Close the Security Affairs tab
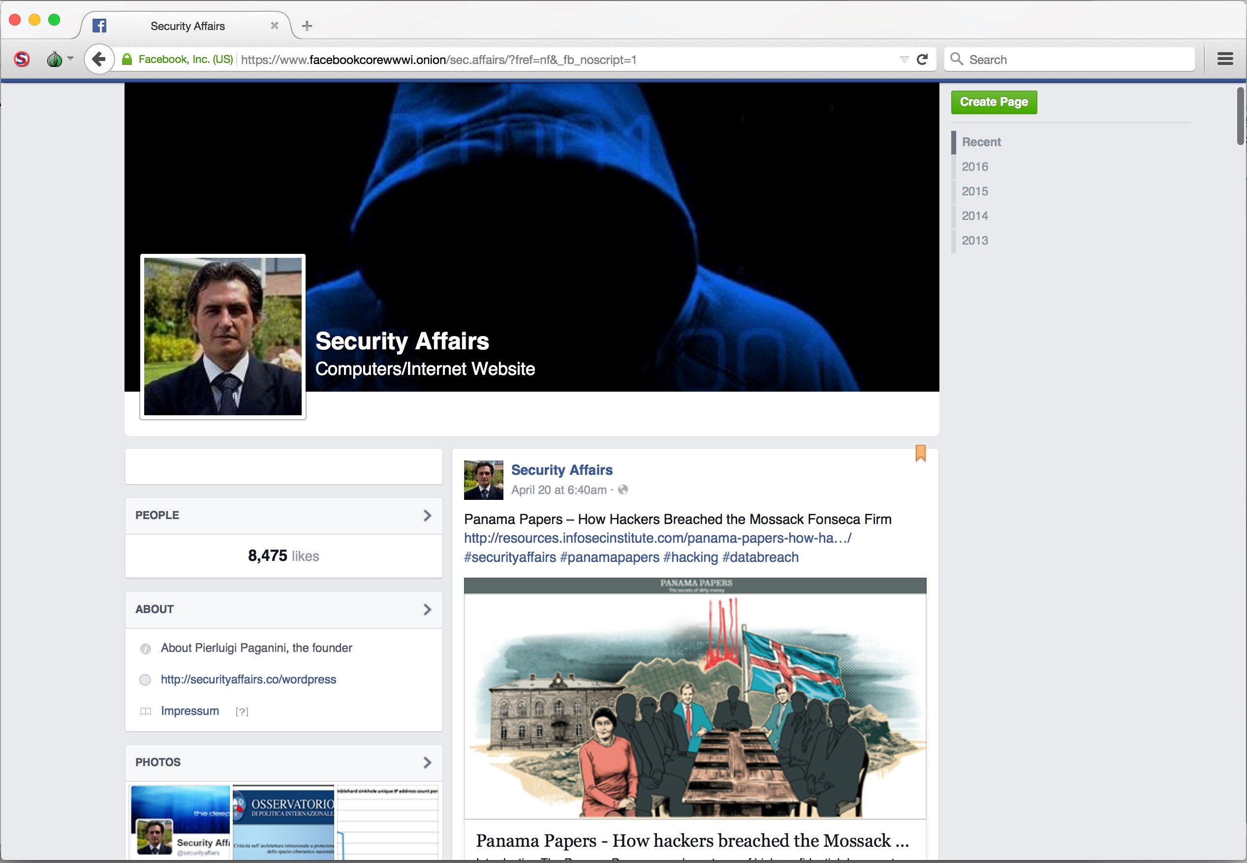 pos(274,26)
